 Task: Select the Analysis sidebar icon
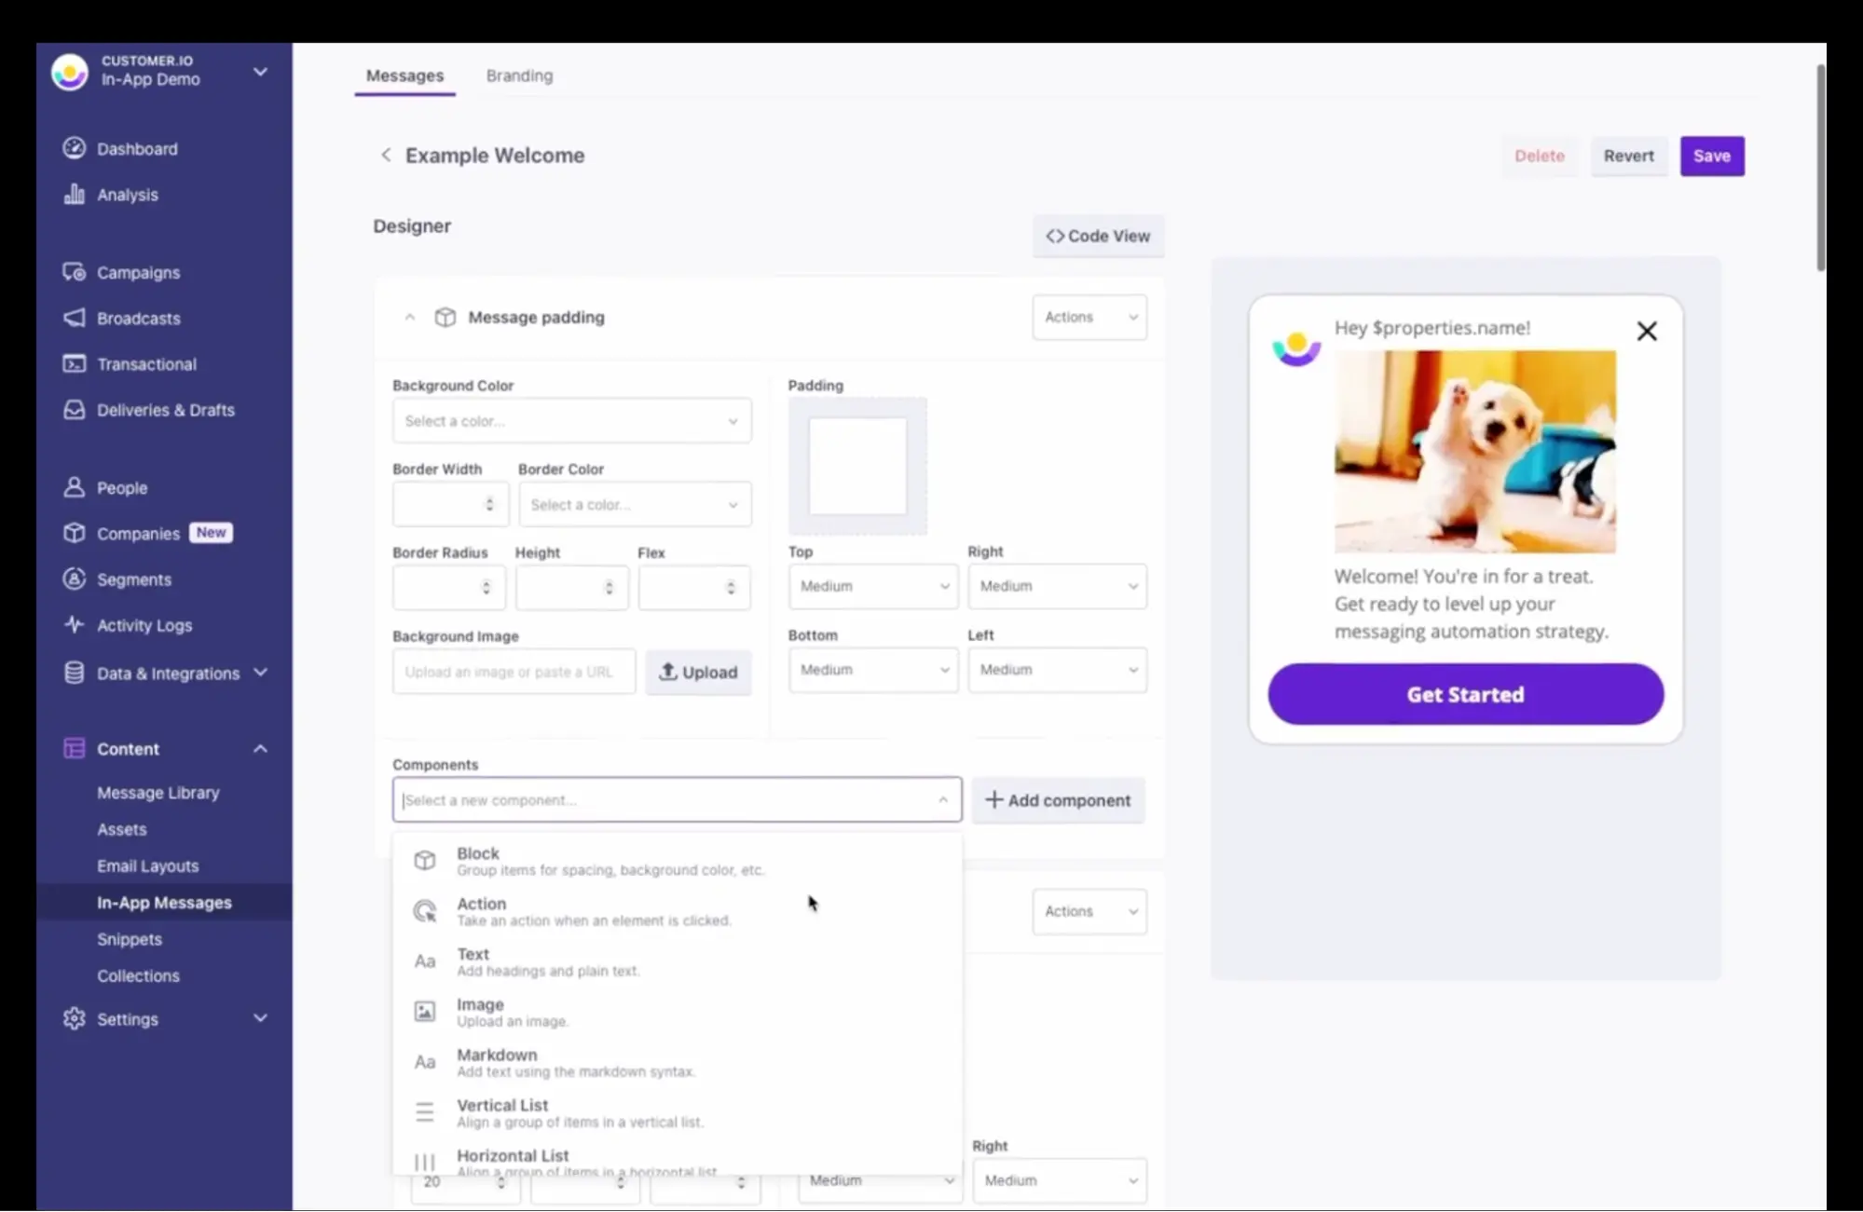[x=75, y=195]
